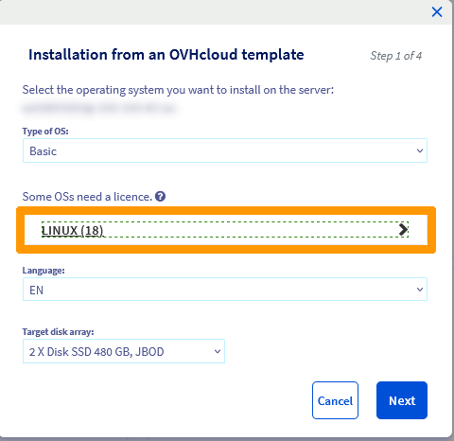Click the 'Some OSs need a licence.' text
The image size is (454, 441).
tap(87, 197)
